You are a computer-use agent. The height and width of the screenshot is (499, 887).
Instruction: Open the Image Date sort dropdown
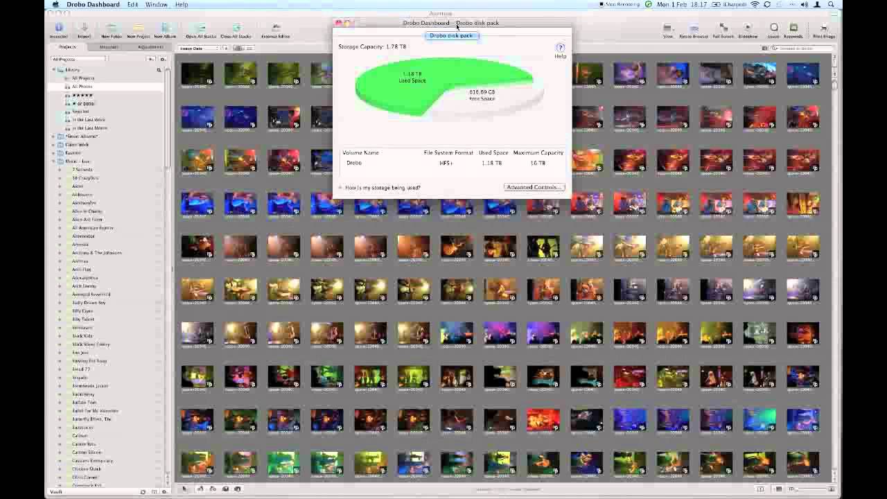point(200,49)
